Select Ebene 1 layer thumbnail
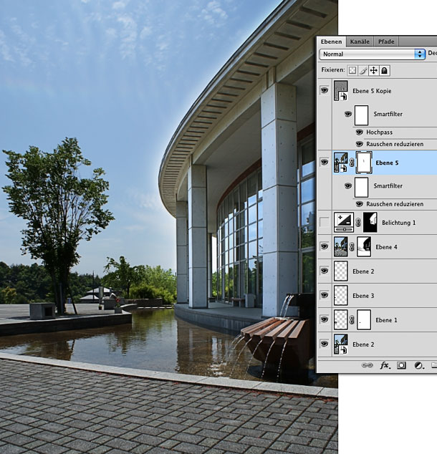Image resolution: width=437 pixels, height=454 pixels. pyautogui.click(x=340, y=319)
